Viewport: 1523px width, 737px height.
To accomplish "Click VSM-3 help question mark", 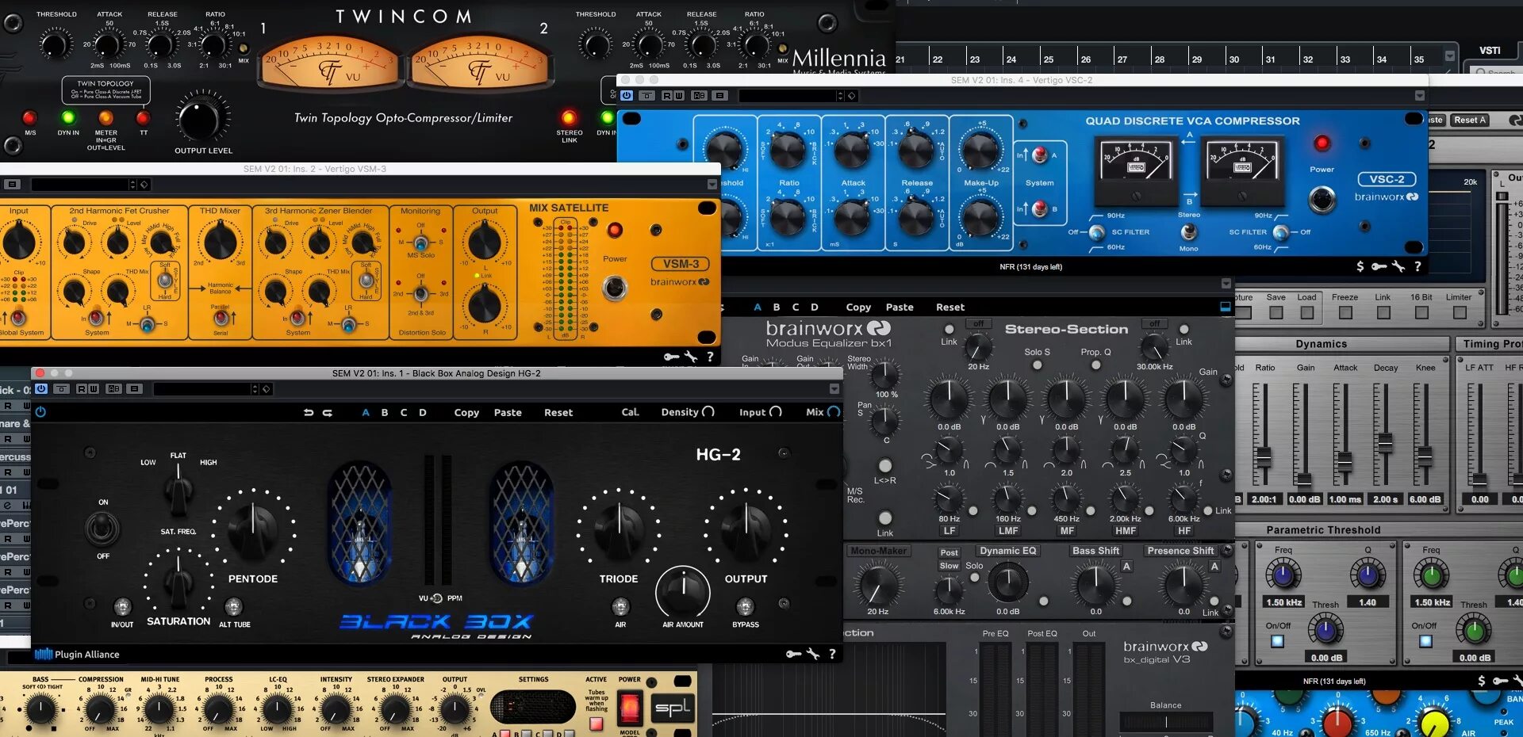I will pos(710,357).
